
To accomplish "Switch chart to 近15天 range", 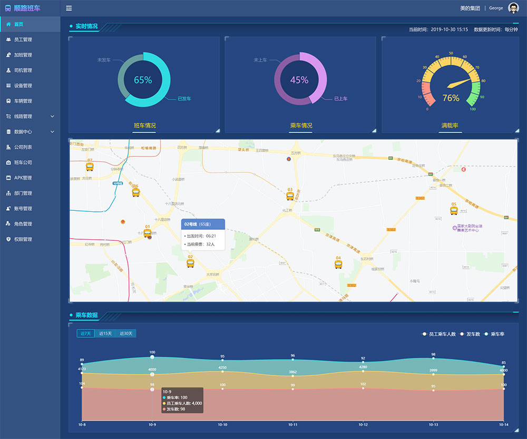I will pos(105,334).
